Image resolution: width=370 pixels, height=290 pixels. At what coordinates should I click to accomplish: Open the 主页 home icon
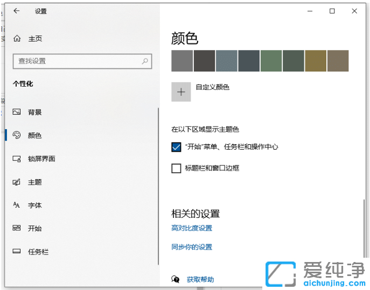tap(17, 39)
